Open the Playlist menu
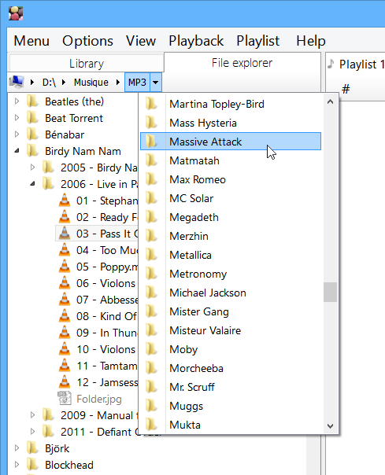The width and height of the screenshot is (385, 475). (x=258, y=41)
